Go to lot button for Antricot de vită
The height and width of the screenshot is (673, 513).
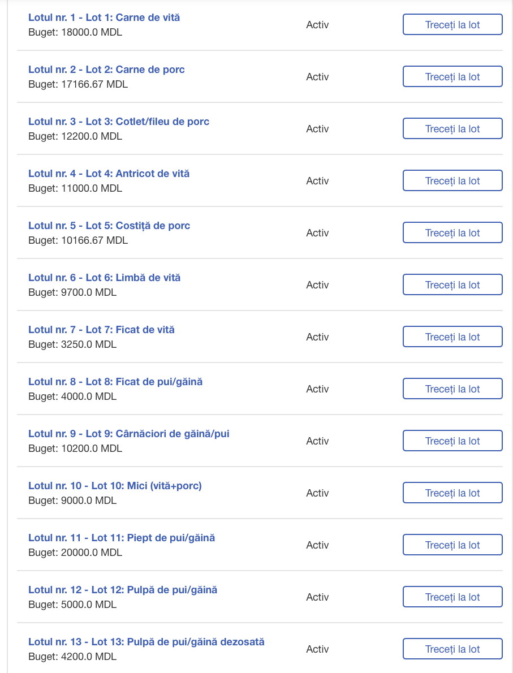[452, 181]
